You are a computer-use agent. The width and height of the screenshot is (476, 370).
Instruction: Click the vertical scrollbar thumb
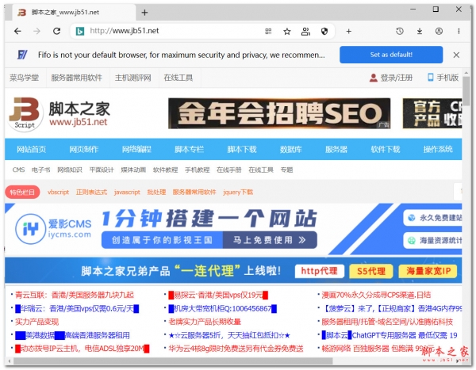coord(466,90)
